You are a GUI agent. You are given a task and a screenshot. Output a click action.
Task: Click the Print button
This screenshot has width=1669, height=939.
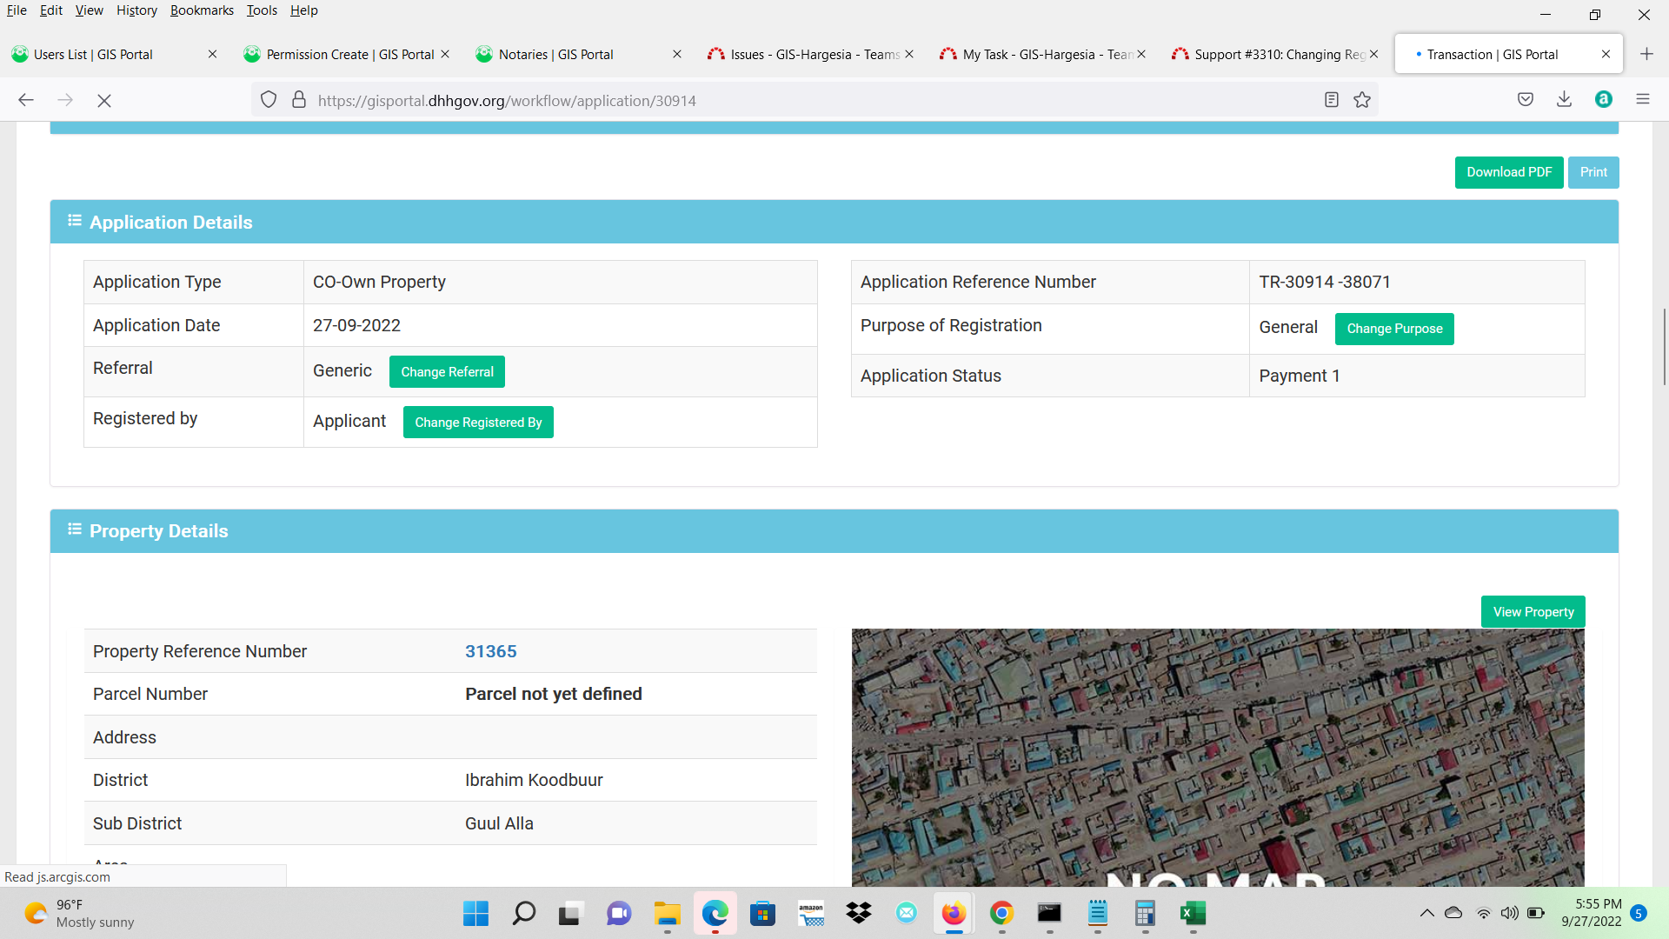[x=1593, y=172]
